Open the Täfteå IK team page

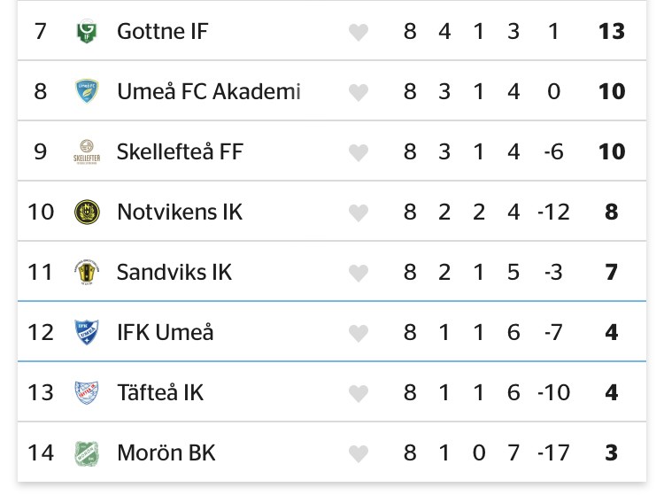coord(160,393)
